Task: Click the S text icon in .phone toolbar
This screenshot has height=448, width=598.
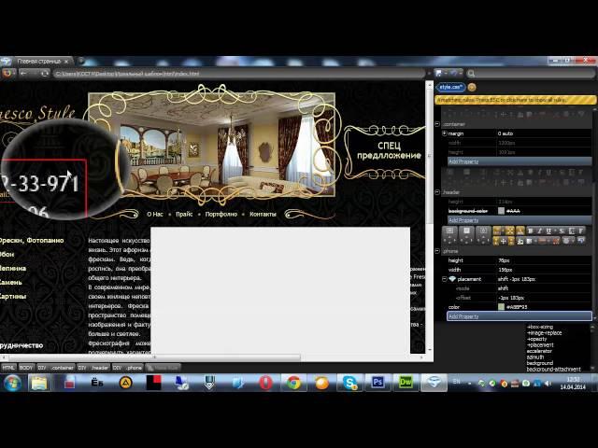Action: [x=562, y=231]
